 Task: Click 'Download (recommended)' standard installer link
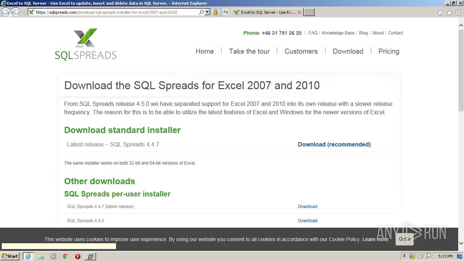[x=334, y=145]
